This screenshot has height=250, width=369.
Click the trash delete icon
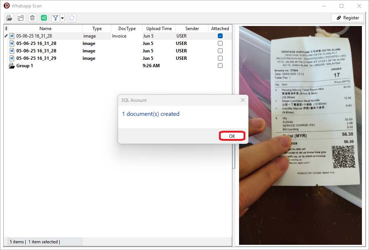(32, 18)
